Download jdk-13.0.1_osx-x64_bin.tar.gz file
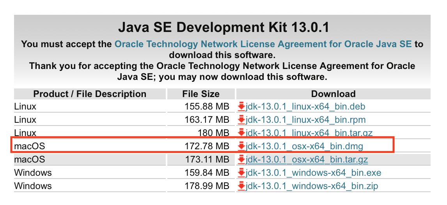This screenshot has width=447, height=205. 307,159
